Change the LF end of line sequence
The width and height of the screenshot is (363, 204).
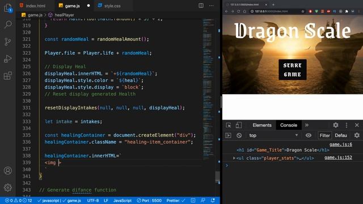(x=106, y=201)
